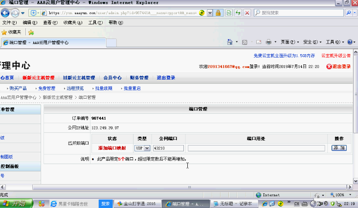Open the 安全 dropdown menu

(312, 42)
